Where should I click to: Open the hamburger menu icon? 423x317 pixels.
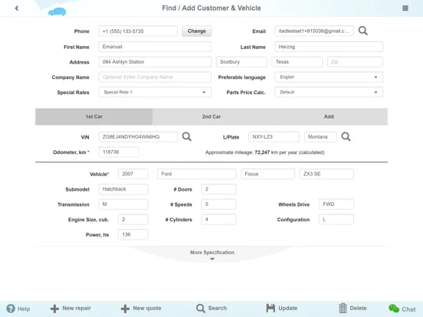(x=405, y=8)
